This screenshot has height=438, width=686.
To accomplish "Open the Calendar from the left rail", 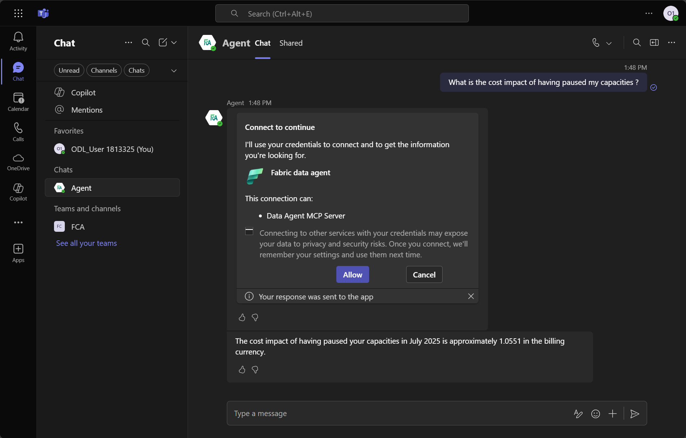I will tap(18, 102).
